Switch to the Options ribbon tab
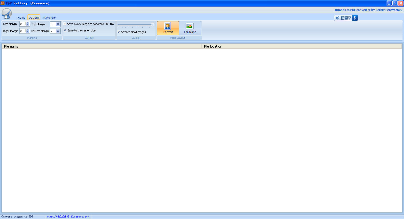 coord(34,18)
